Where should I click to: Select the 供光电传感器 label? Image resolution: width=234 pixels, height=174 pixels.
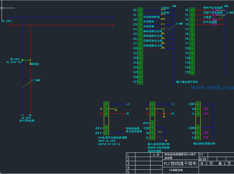(134, 132)
